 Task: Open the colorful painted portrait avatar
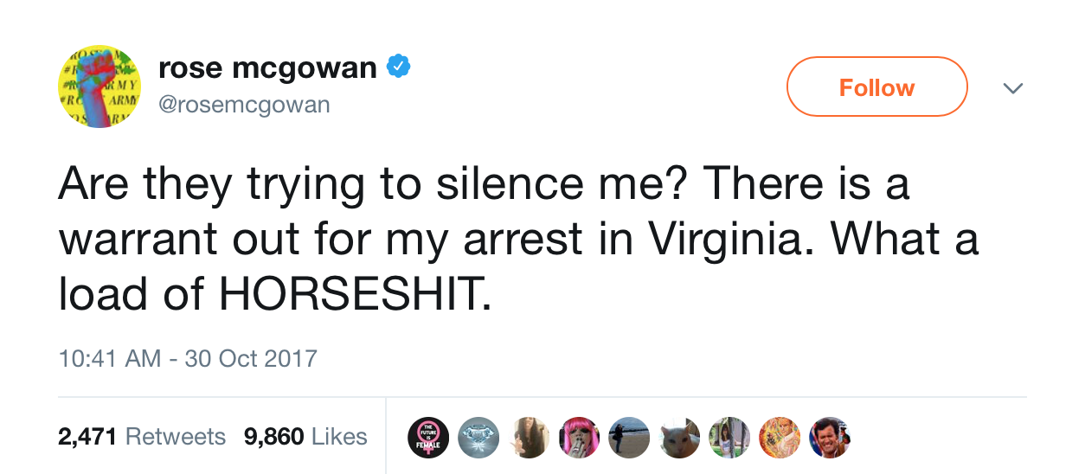coord(780,437)
